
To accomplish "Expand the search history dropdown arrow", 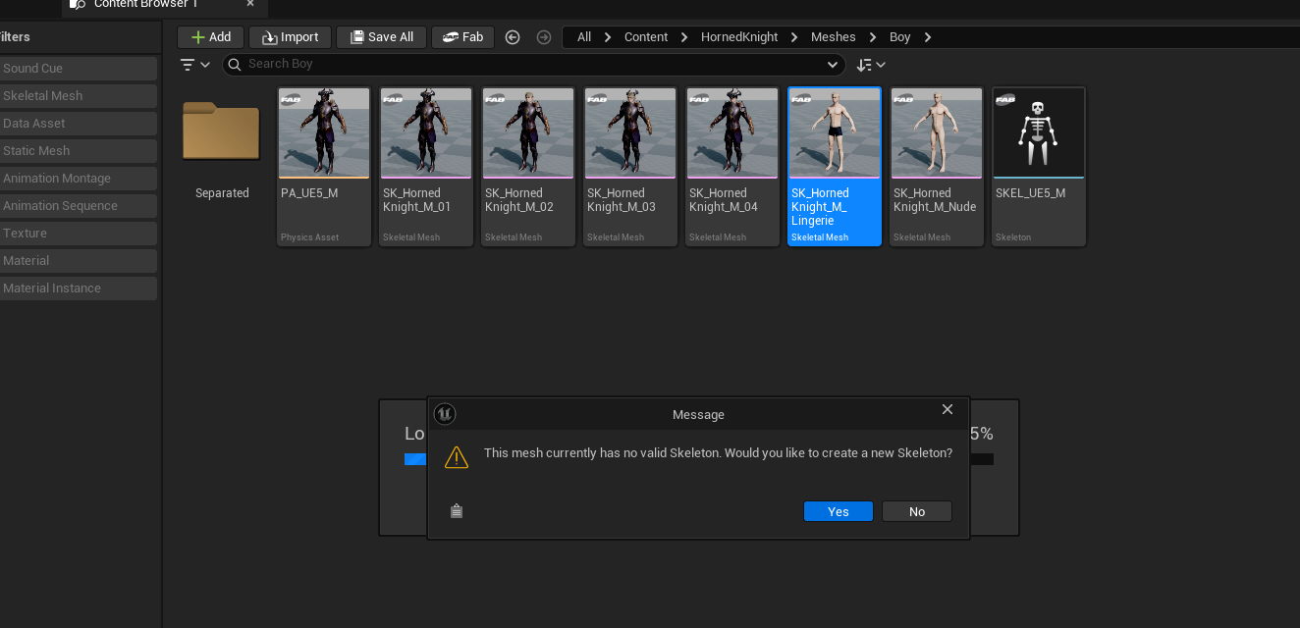I will click(x=833, y=65).
